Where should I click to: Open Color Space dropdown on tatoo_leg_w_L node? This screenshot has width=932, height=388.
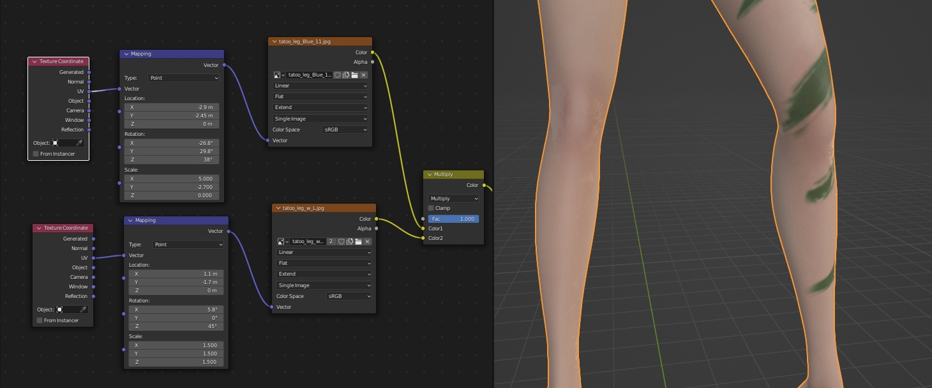point(348,296)
